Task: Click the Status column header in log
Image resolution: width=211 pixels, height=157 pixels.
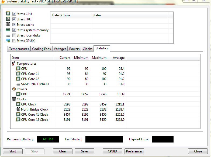Action: click(130, 15)
